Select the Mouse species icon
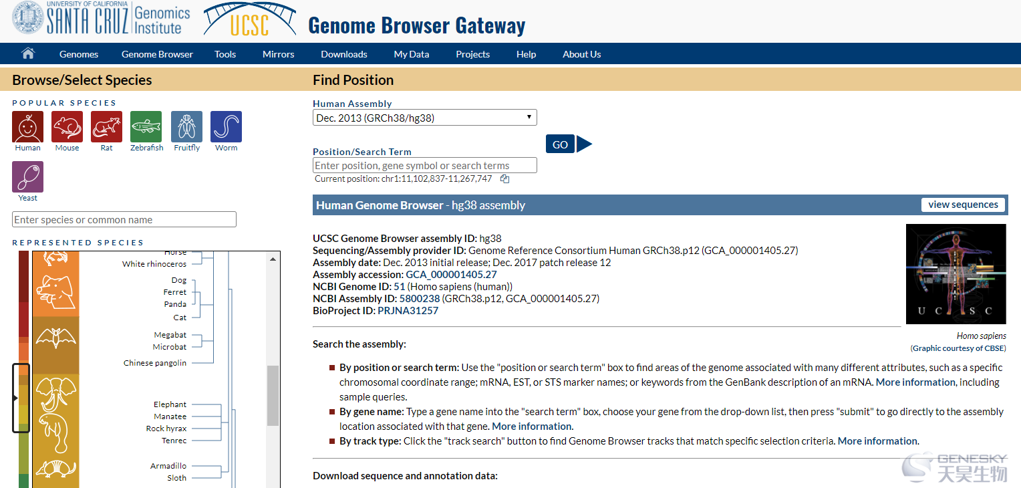 point(67,126)
